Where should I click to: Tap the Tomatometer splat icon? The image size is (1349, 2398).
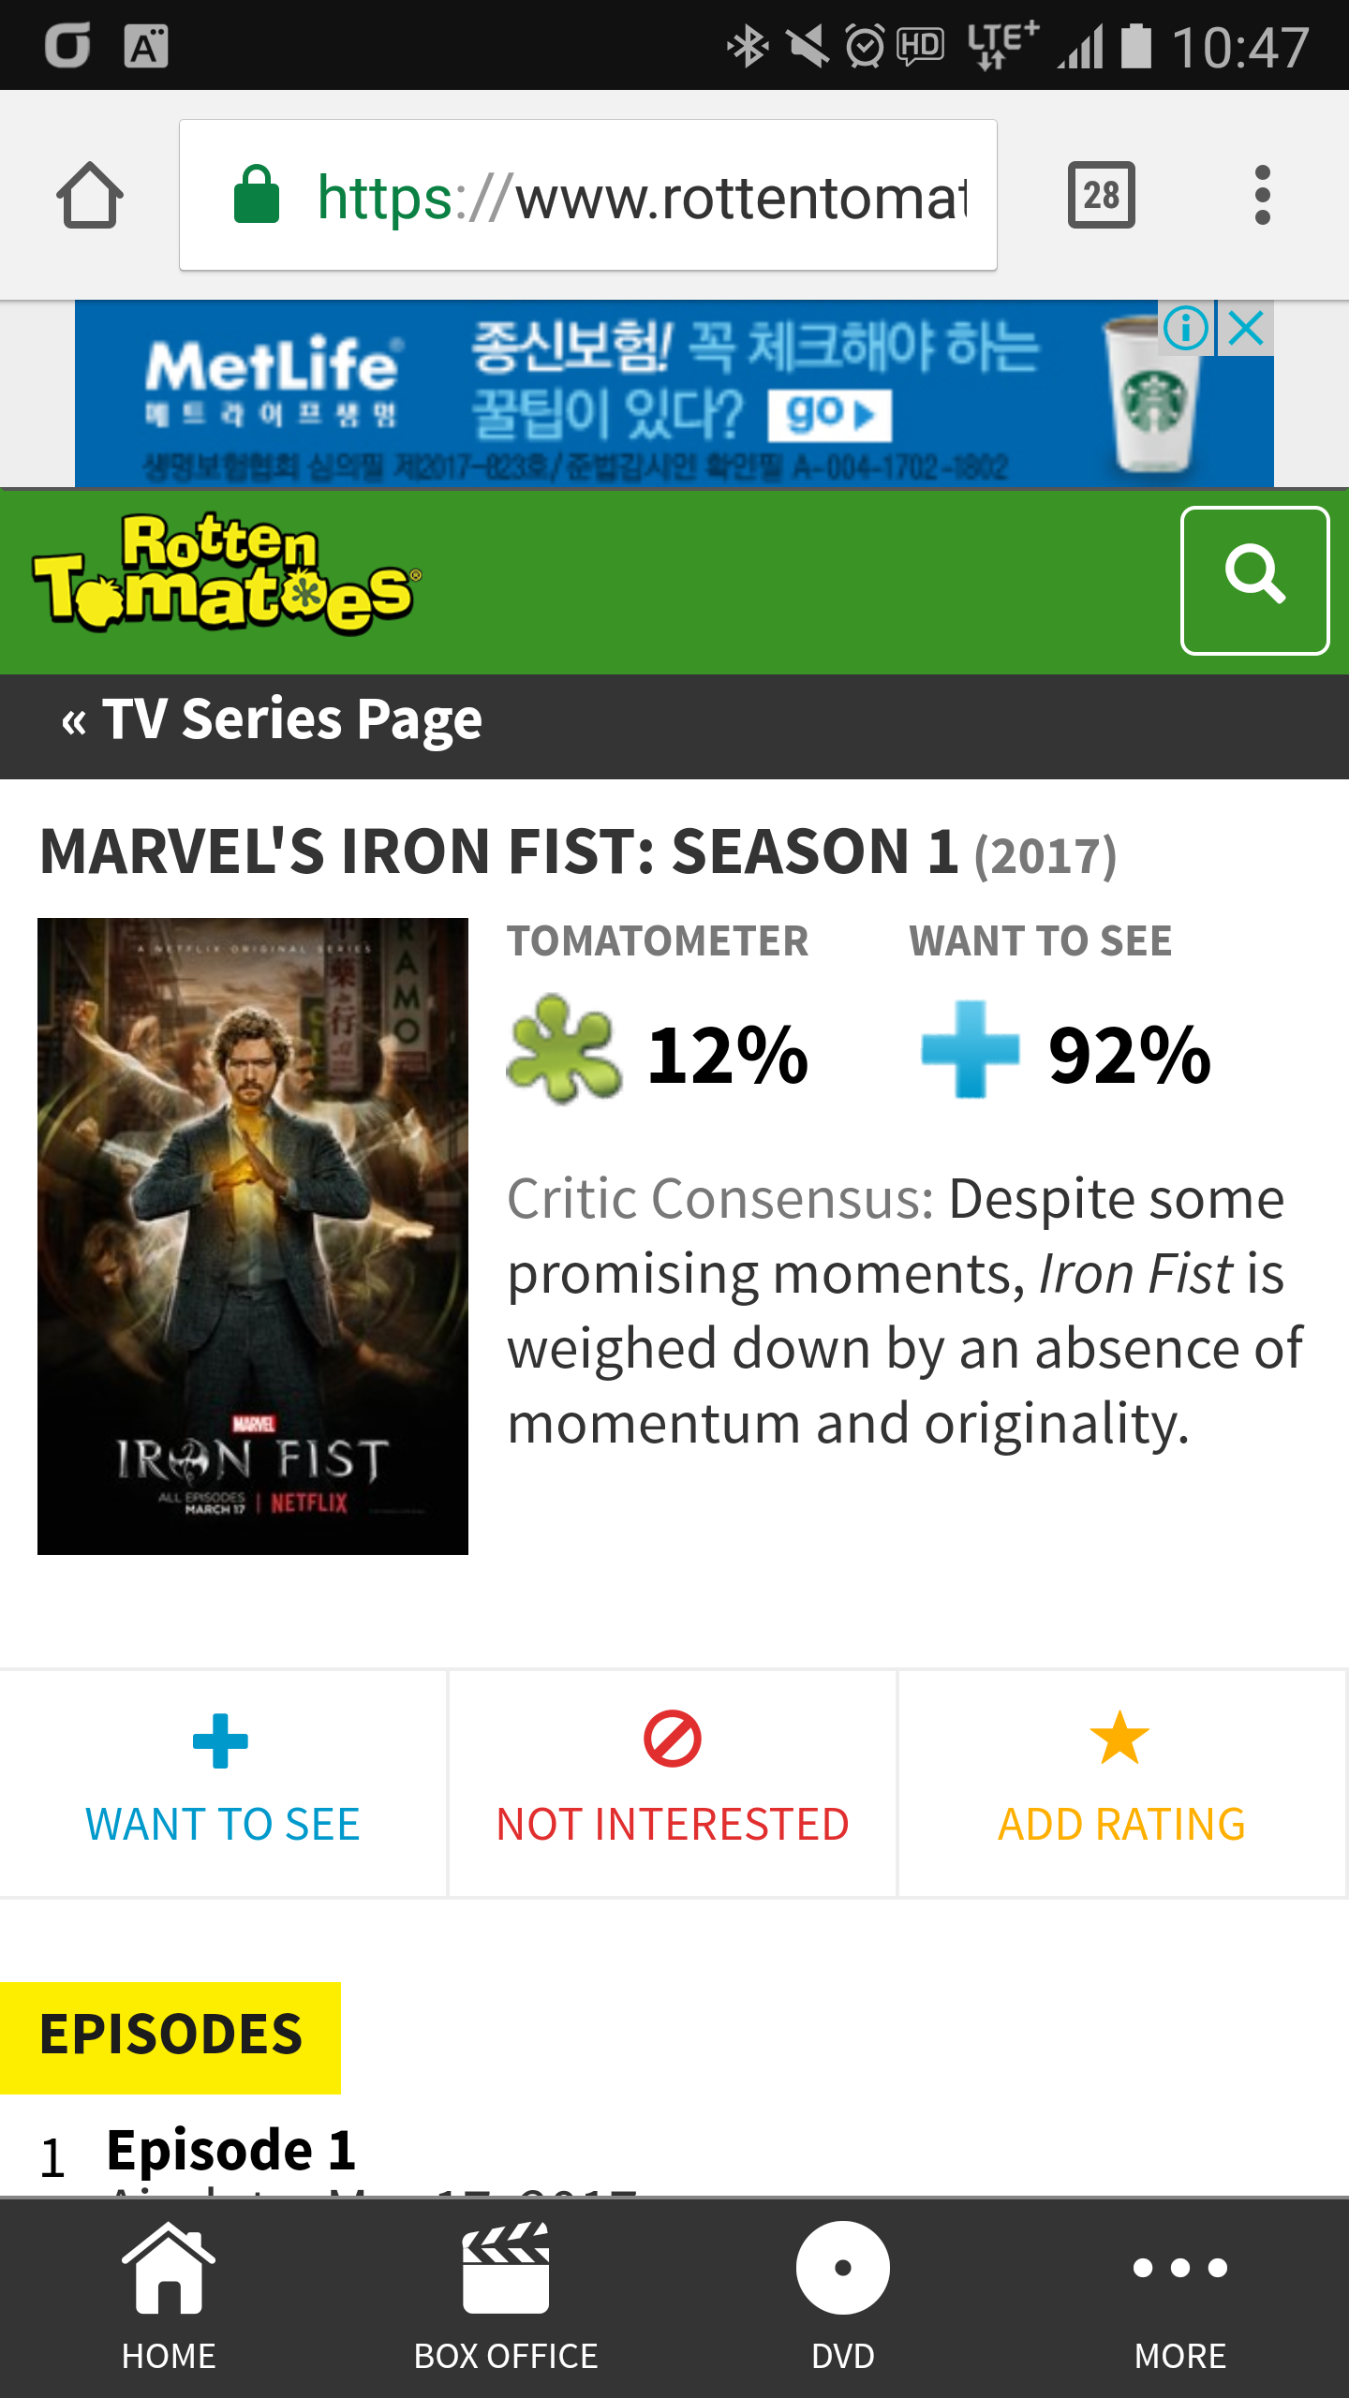563,1050
